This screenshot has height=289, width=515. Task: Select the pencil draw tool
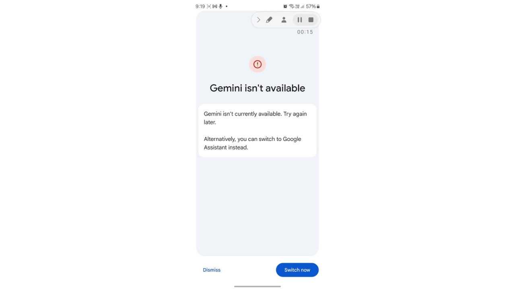[x=269, y=20]
